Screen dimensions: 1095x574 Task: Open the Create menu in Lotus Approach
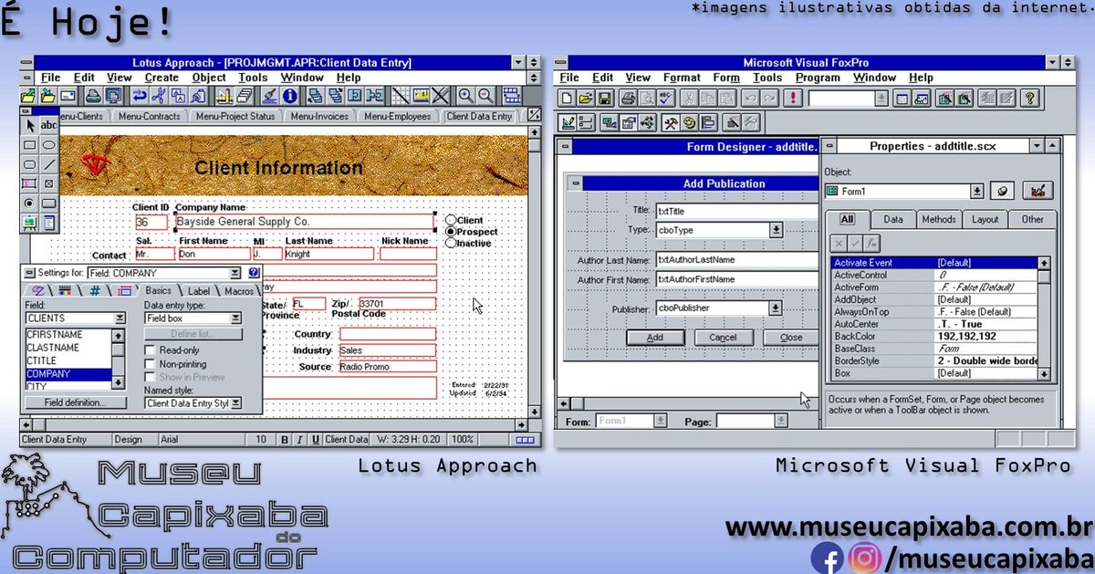162,78
